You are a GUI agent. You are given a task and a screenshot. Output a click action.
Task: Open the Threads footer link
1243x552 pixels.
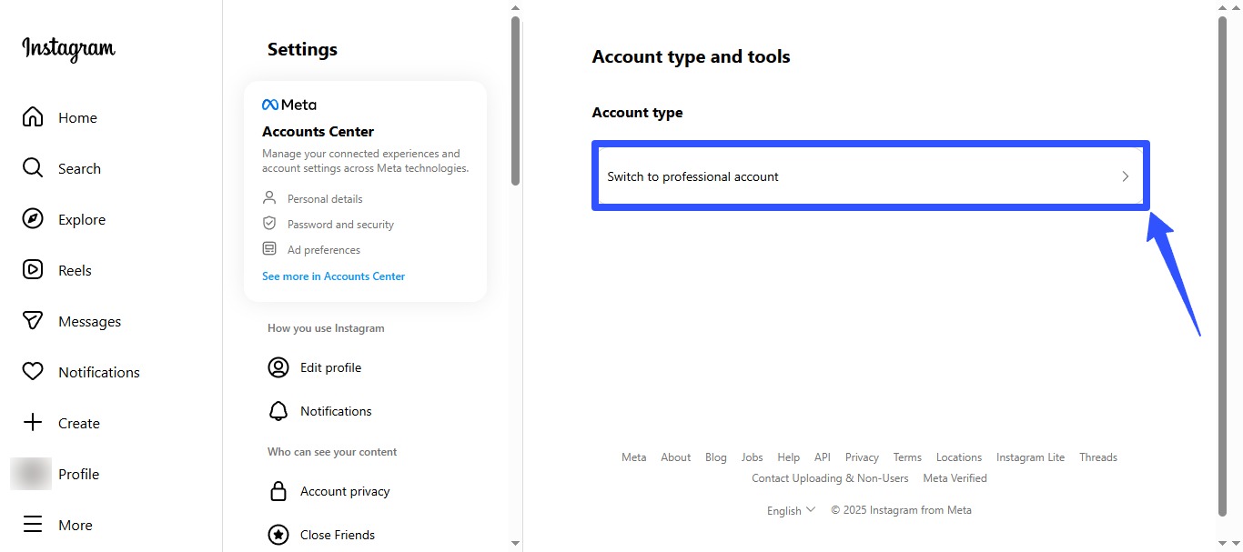[1097, 457]
